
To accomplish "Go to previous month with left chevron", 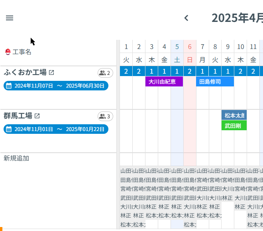I will click(x=186, y=18).
